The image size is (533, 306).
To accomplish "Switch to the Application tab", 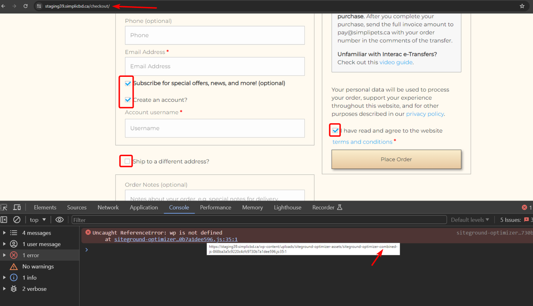I will tap(144, 207).
